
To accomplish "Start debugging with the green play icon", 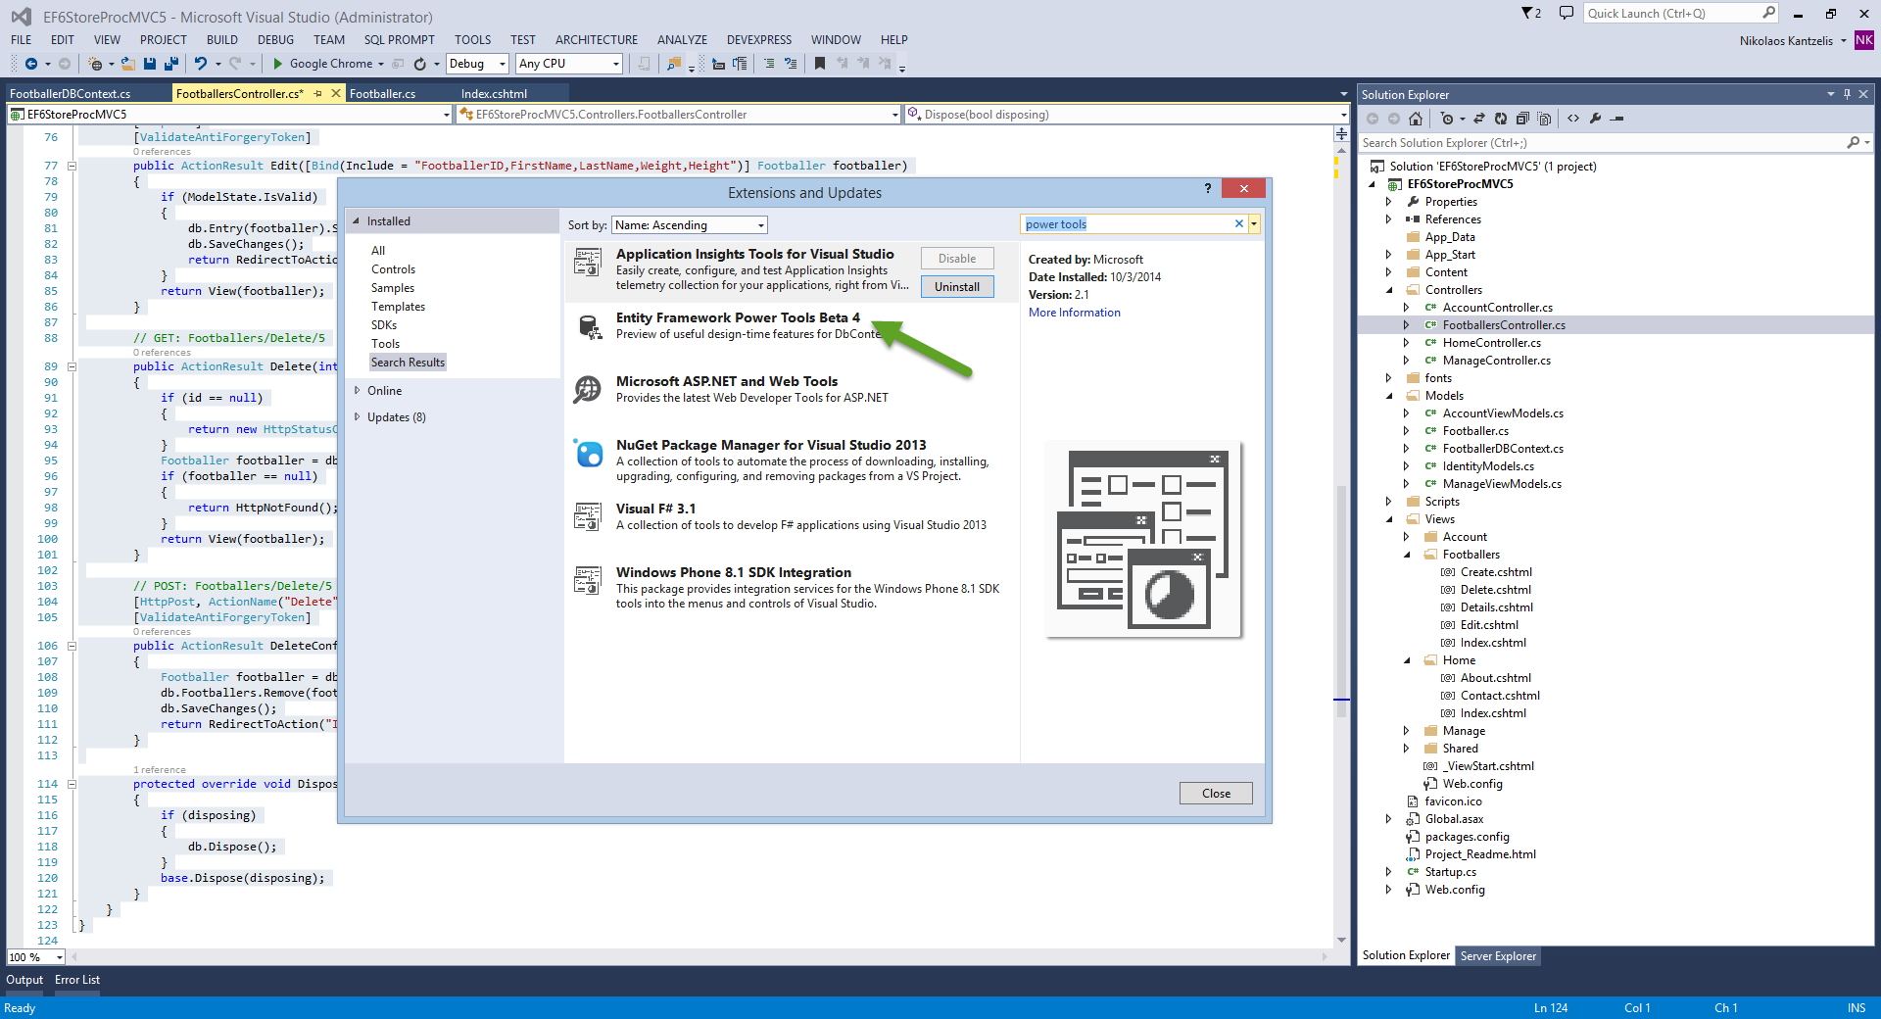I will coord(278,64).
